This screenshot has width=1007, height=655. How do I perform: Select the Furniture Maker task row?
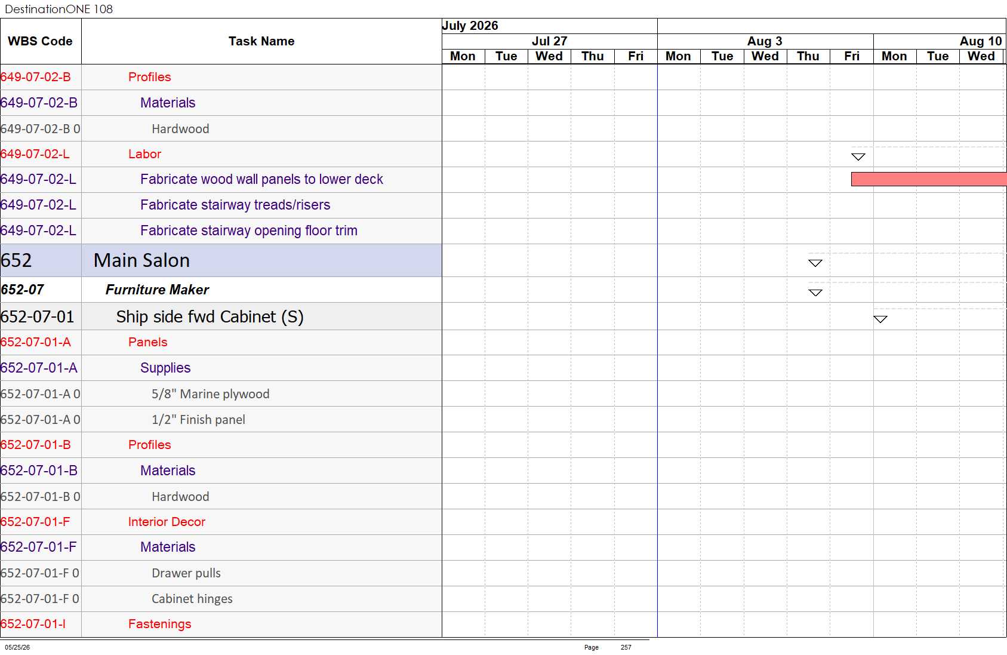click(x=221, y=290)
